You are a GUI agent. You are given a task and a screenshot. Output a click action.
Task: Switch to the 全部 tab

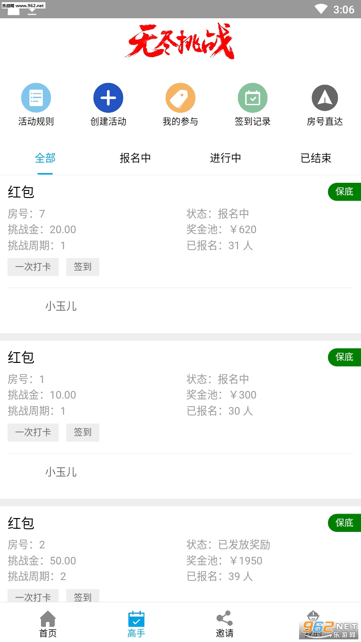click(45, 158)
